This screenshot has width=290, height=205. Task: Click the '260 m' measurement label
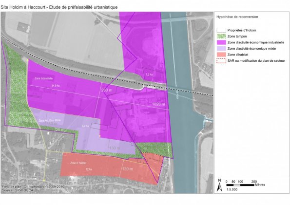[x=107, y=90]
